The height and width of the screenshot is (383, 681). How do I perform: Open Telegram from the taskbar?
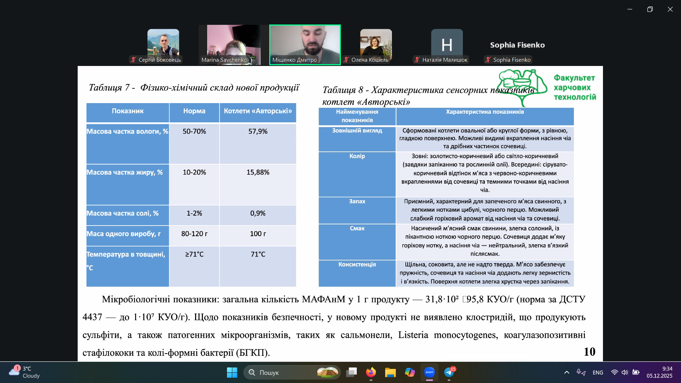point(449,372)
